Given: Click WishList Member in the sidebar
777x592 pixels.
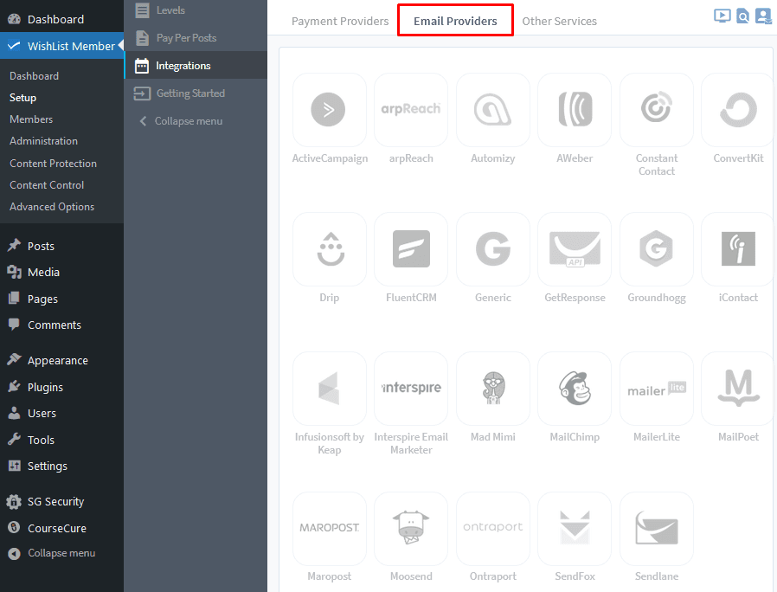Looking at the screenshot, I should coord(61,46).
